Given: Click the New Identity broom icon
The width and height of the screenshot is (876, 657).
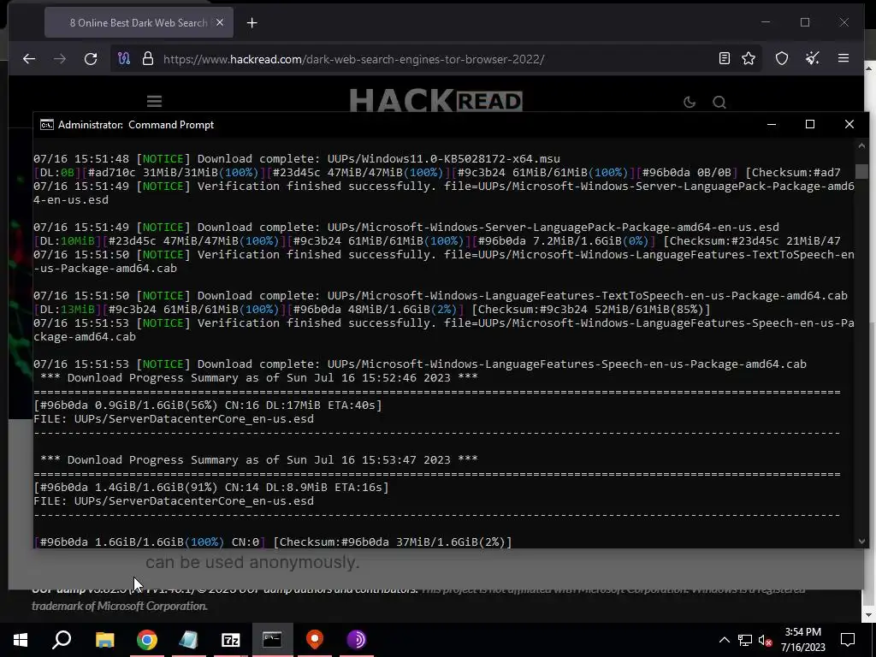Looking at the screenshot, I should (813, 59).
